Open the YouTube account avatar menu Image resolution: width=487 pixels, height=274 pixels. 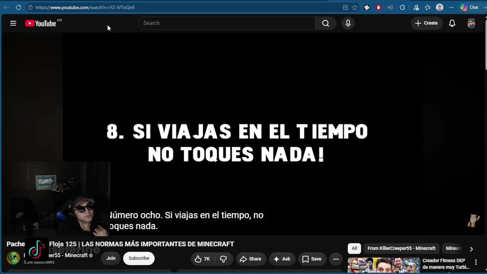471,23
